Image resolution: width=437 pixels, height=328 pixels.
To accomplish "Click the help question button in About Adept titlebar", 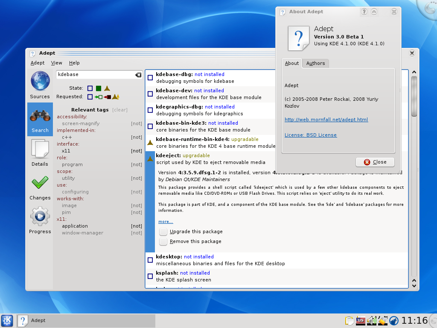I will click(364, 12).
